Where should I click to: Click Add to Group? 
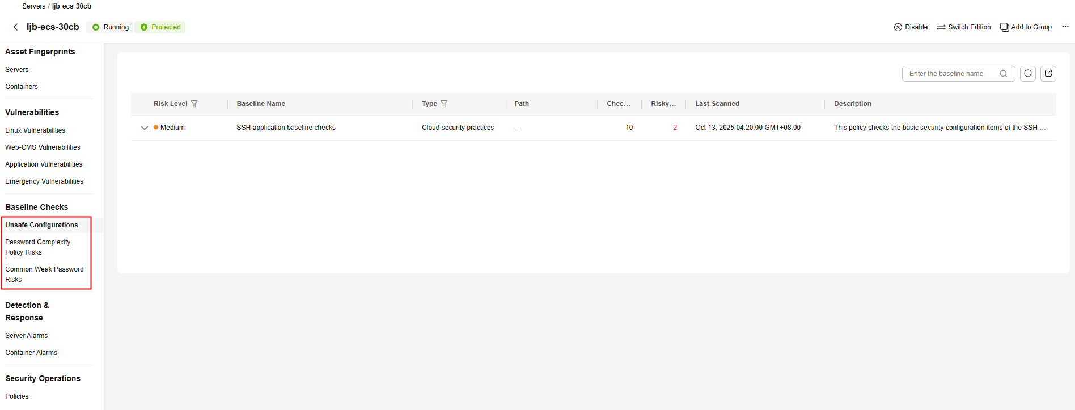[1026, 27]
